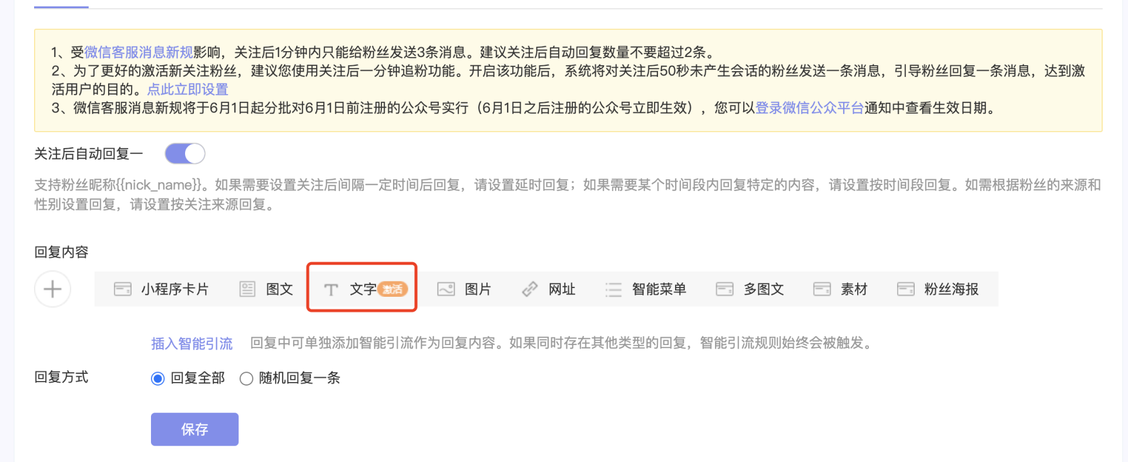Select the 多图文 card icon
1128x462 pixels.
pyautogui.click(x=724, y=289)
